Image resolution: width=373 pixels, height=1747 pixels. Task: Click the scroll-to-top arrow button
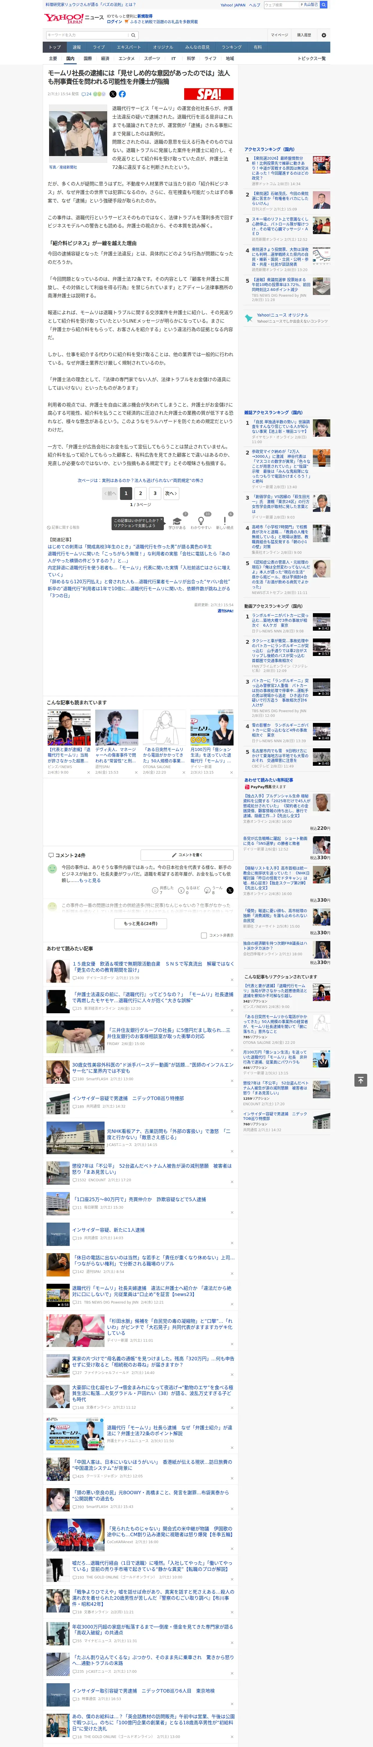point(360,1080)
